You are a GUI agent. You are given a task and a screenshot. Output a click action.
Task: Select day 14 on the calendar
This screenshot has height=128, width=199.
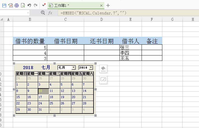click(88, 91)
